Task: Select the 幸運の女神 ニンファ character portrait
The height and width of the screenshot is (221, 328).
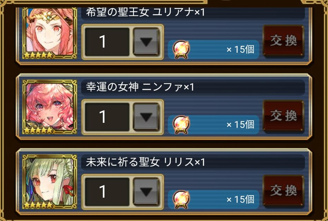Action: 49,107
